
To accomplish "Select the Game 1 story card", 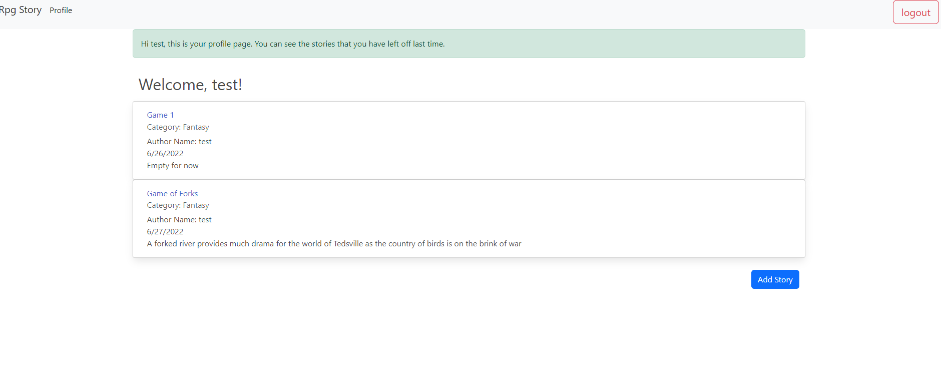I will tap(468, 141).
